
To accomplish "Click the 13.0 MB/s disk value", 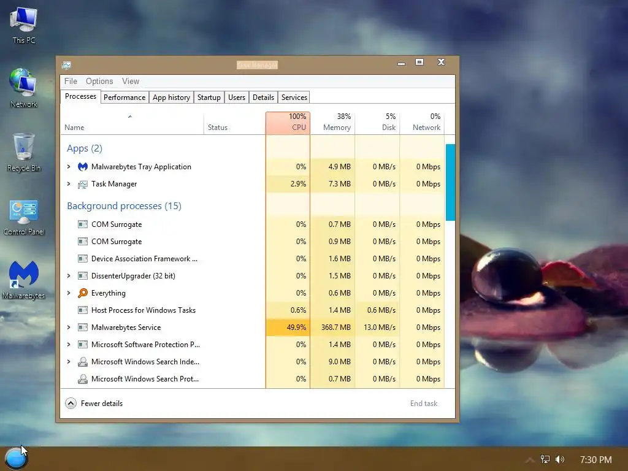I will 379,327.
